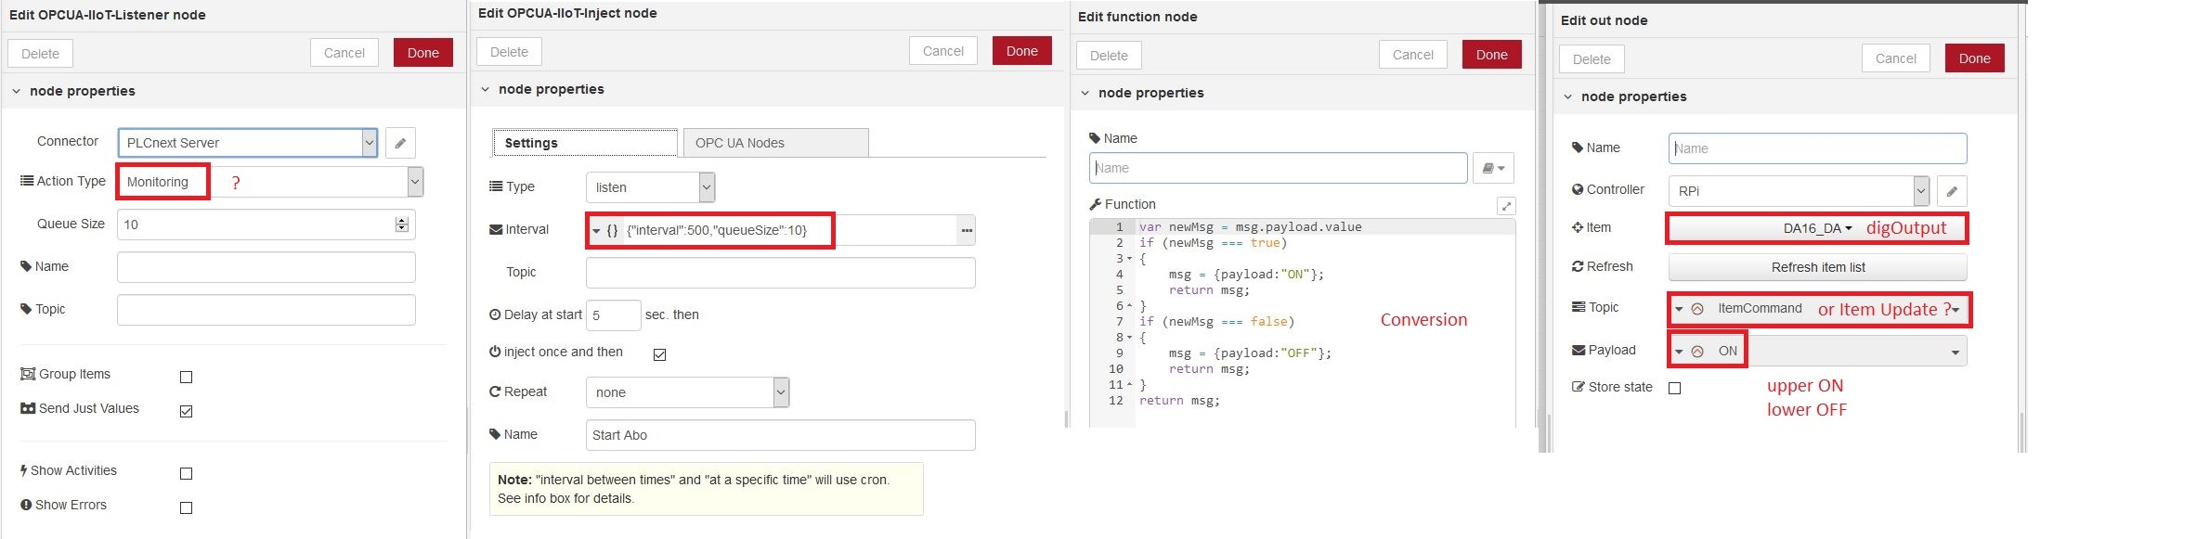Click Done in out node editor
Screen dimensions: 2196x539
click(1975, 58)
